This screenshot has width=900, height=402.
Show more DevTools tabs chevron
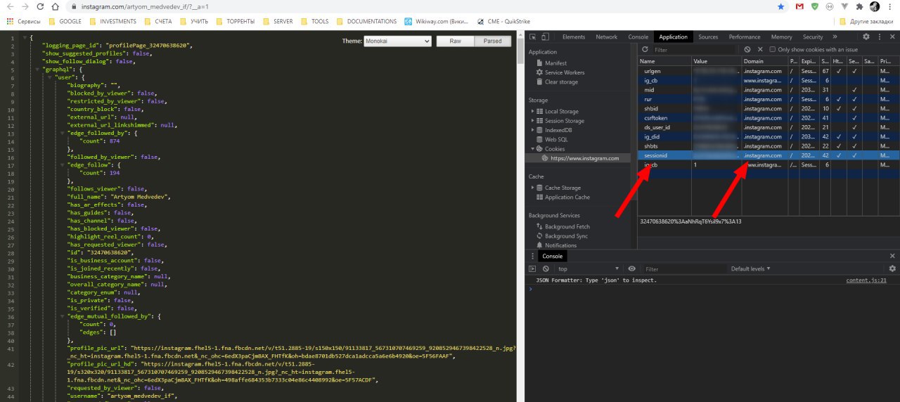(x=835, y=37)
